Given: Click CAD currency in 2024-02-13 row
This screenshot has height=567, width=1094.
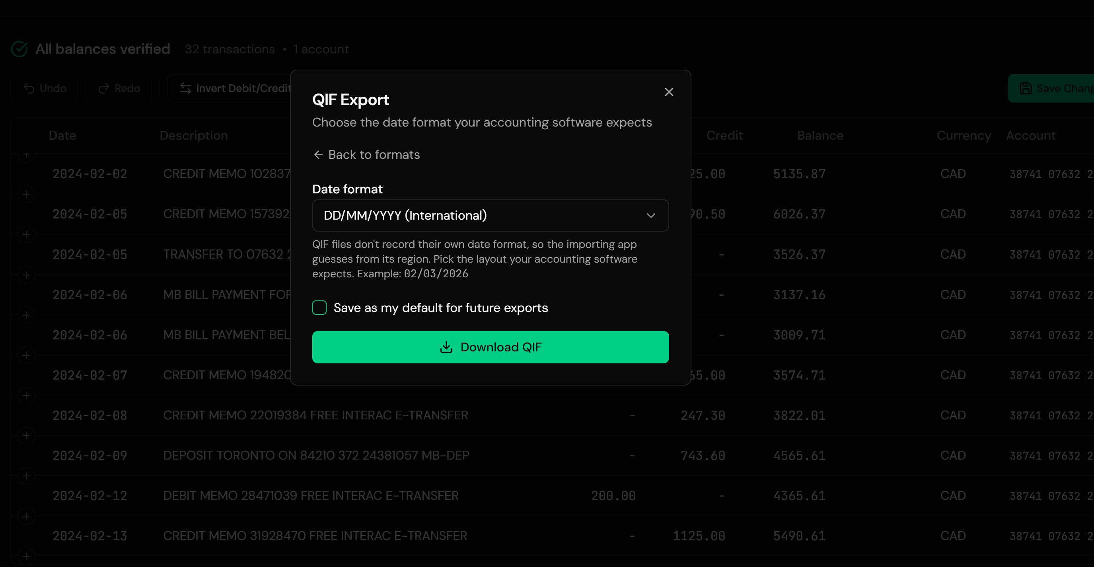Looking at the screenshot, I should (953, 536).
